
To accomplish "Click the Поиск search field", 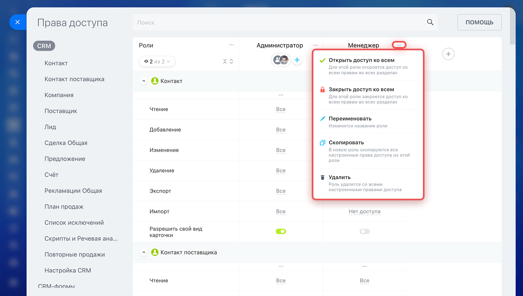I will pos(278,22).
